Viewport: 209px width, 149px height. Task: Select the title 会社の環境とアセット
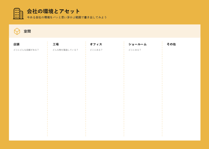53,11
